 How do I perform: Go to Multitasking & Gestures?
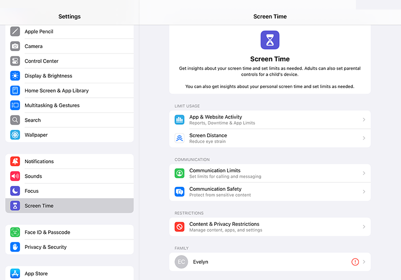69,106
